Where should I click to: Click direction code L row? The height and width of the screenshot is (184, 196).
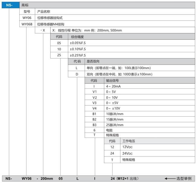131,68
